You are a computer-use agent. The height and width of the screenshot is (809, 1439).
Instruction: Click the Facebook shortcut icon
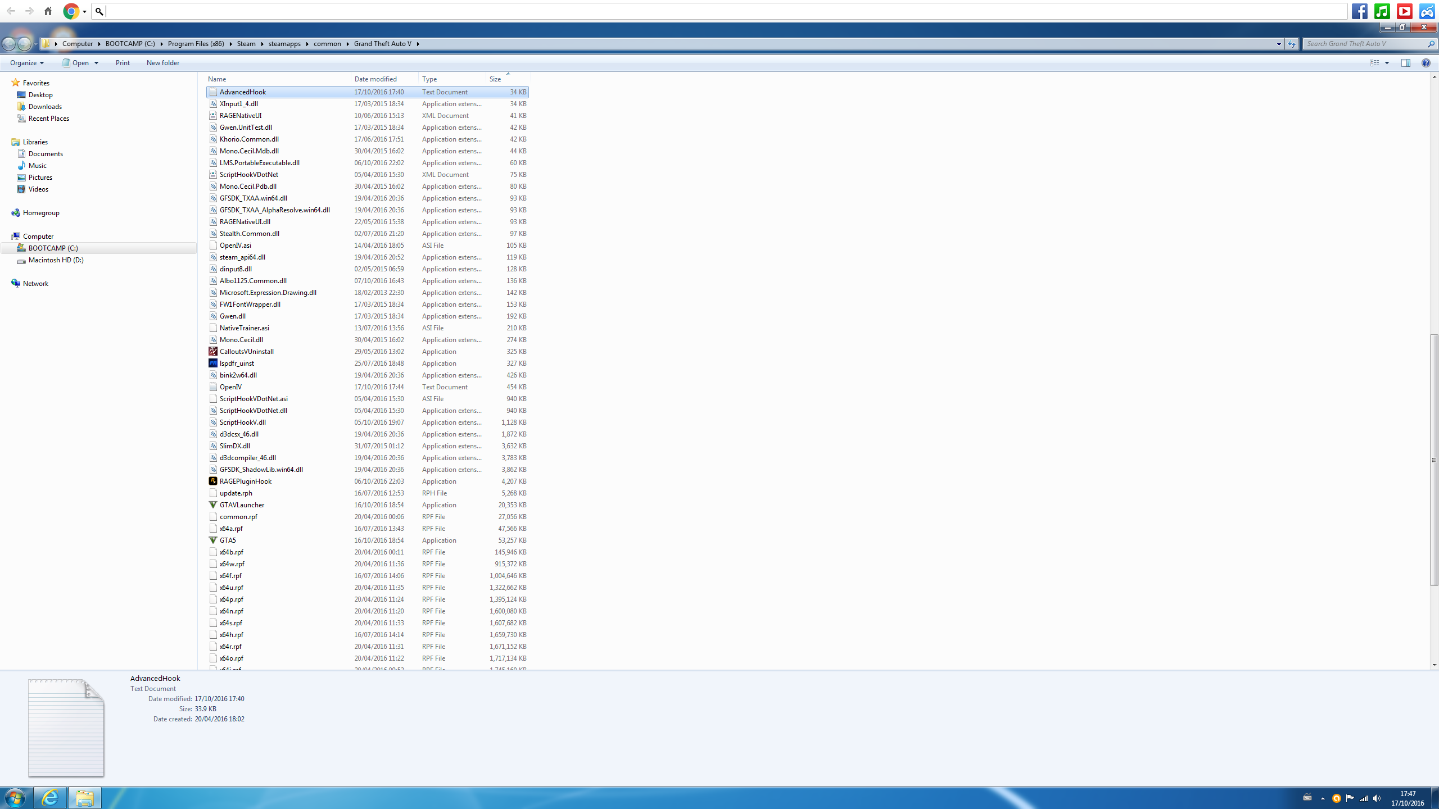(1359, 11)
